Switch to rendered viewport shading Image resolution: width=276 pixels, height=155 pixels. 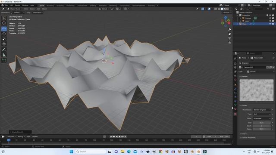click(x=227, y=9)
